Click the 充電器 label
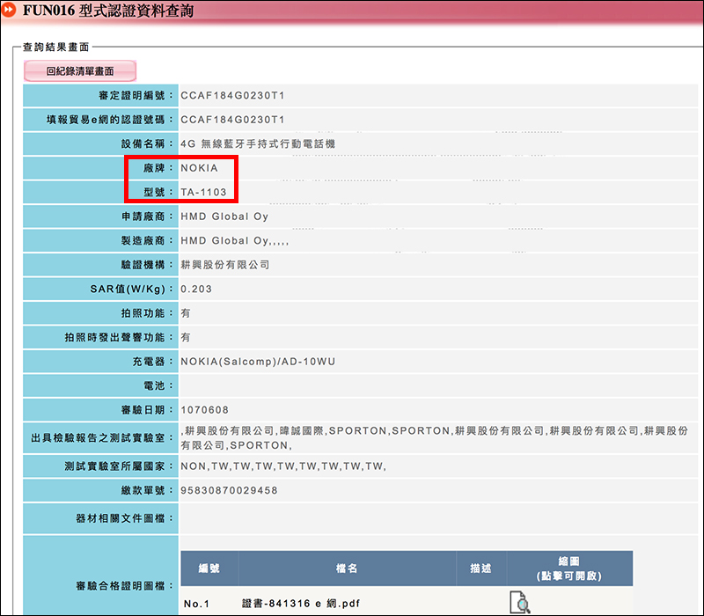 (152, 362)
